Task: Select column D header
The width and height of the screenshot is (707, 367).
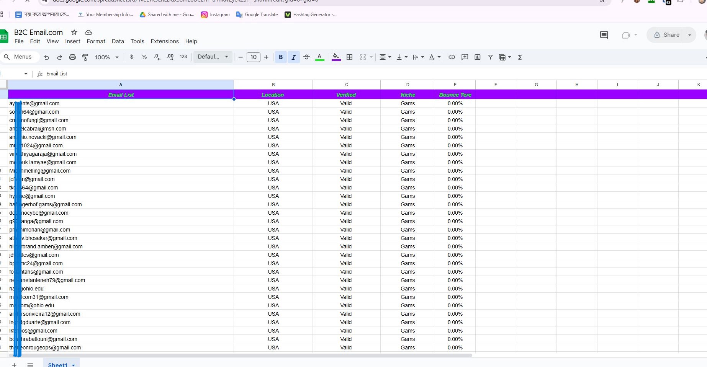Action: [408, 85]
